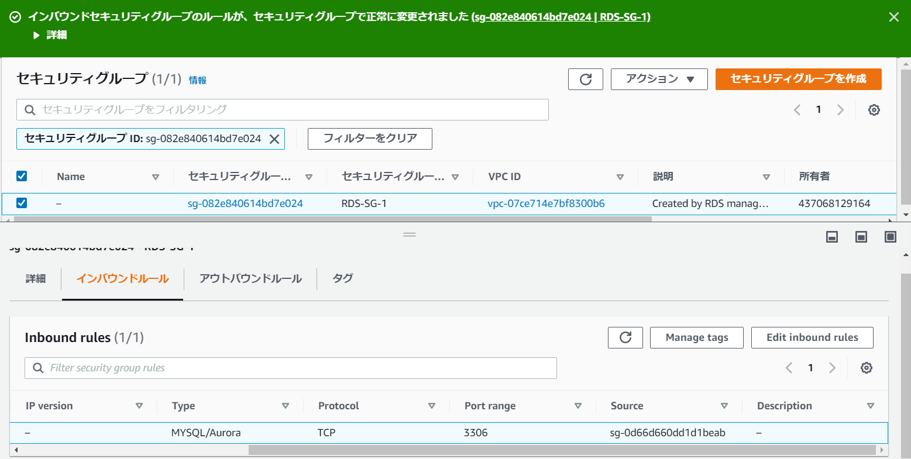This screenshot has width=911, height=459.
Task: Sort inbound rules by IP version
Action: (x=139, y=406)
